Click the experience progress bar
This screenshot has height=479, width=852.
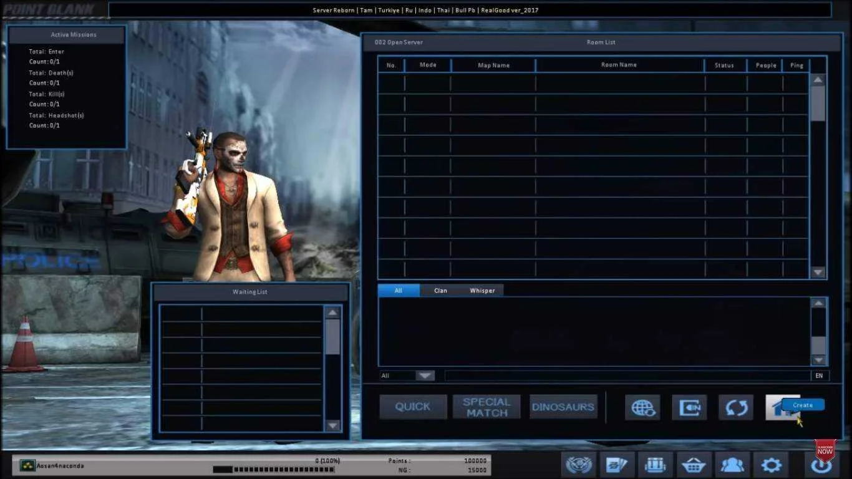coord(274,470)
